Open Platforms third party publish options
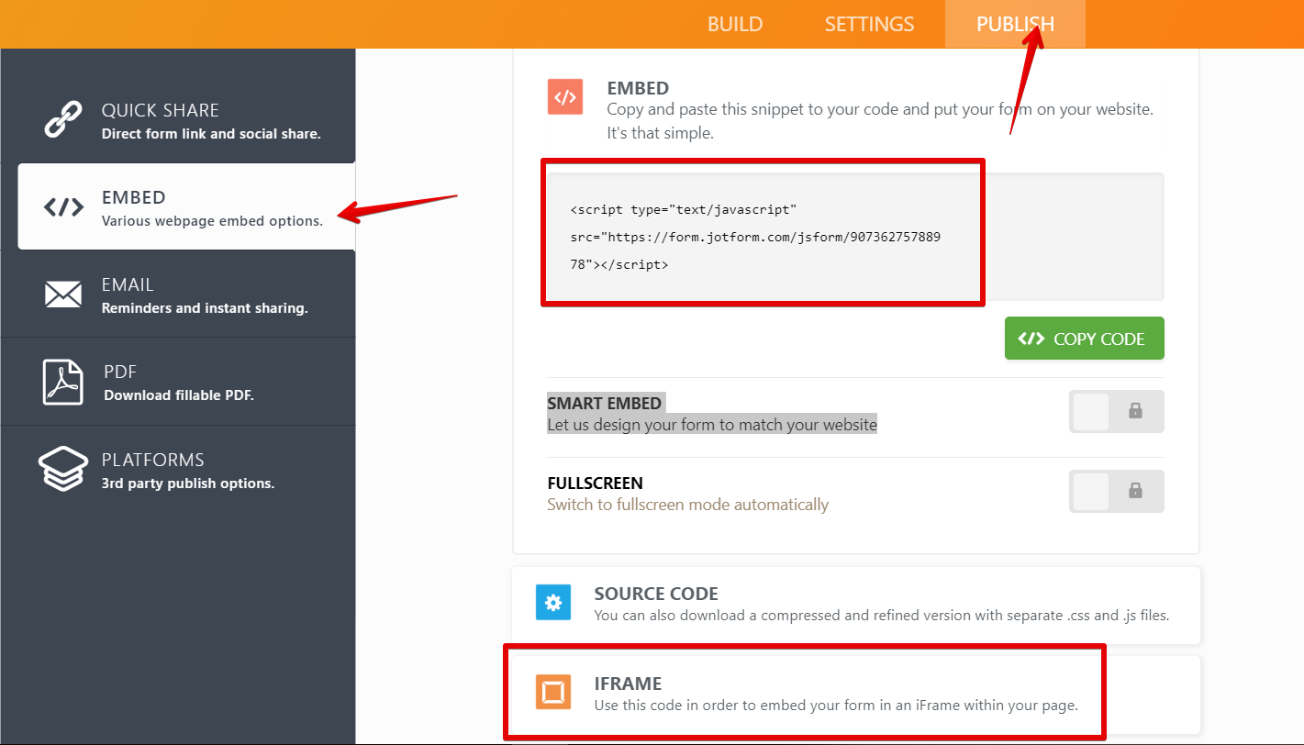The width and height of the screenshot is (1304, 745). (178, 469)
